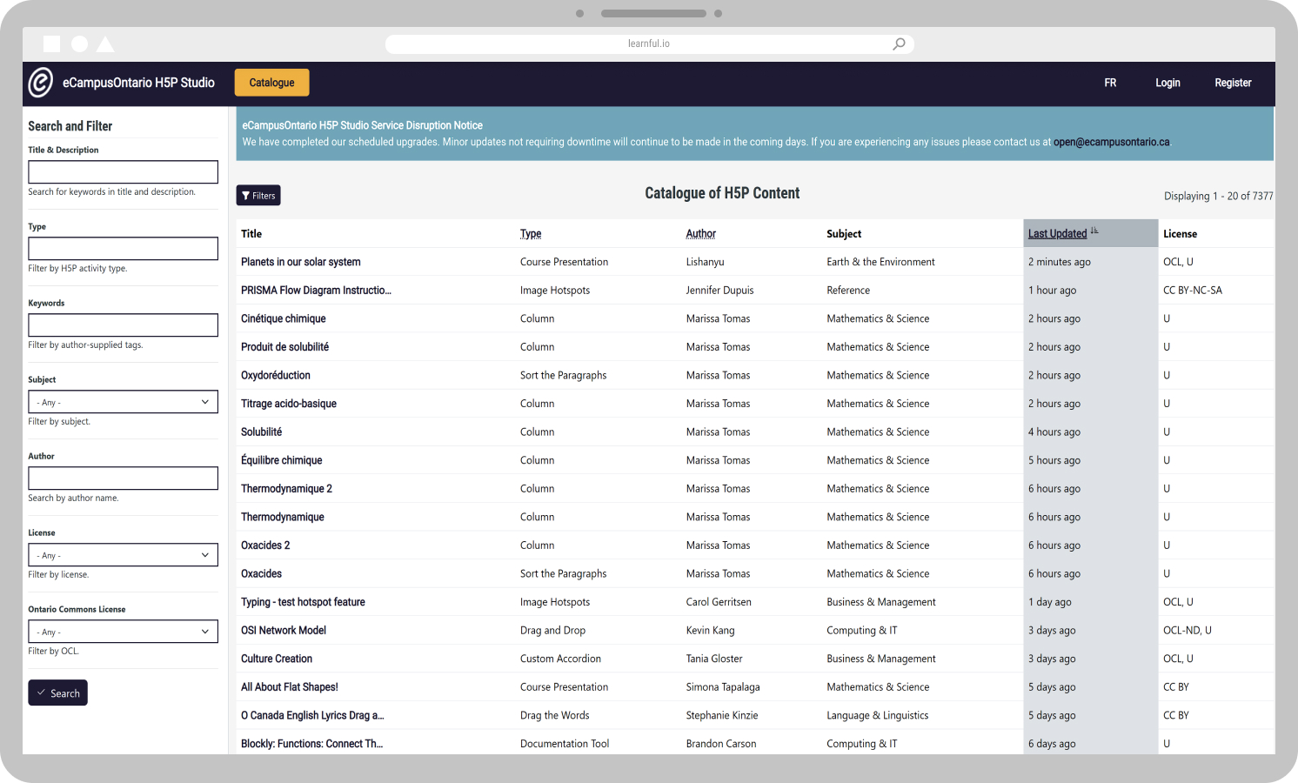Click the magnifier icon in the address bar
This screenshot has height=783, width=1298.
click(x=898, y=43)
